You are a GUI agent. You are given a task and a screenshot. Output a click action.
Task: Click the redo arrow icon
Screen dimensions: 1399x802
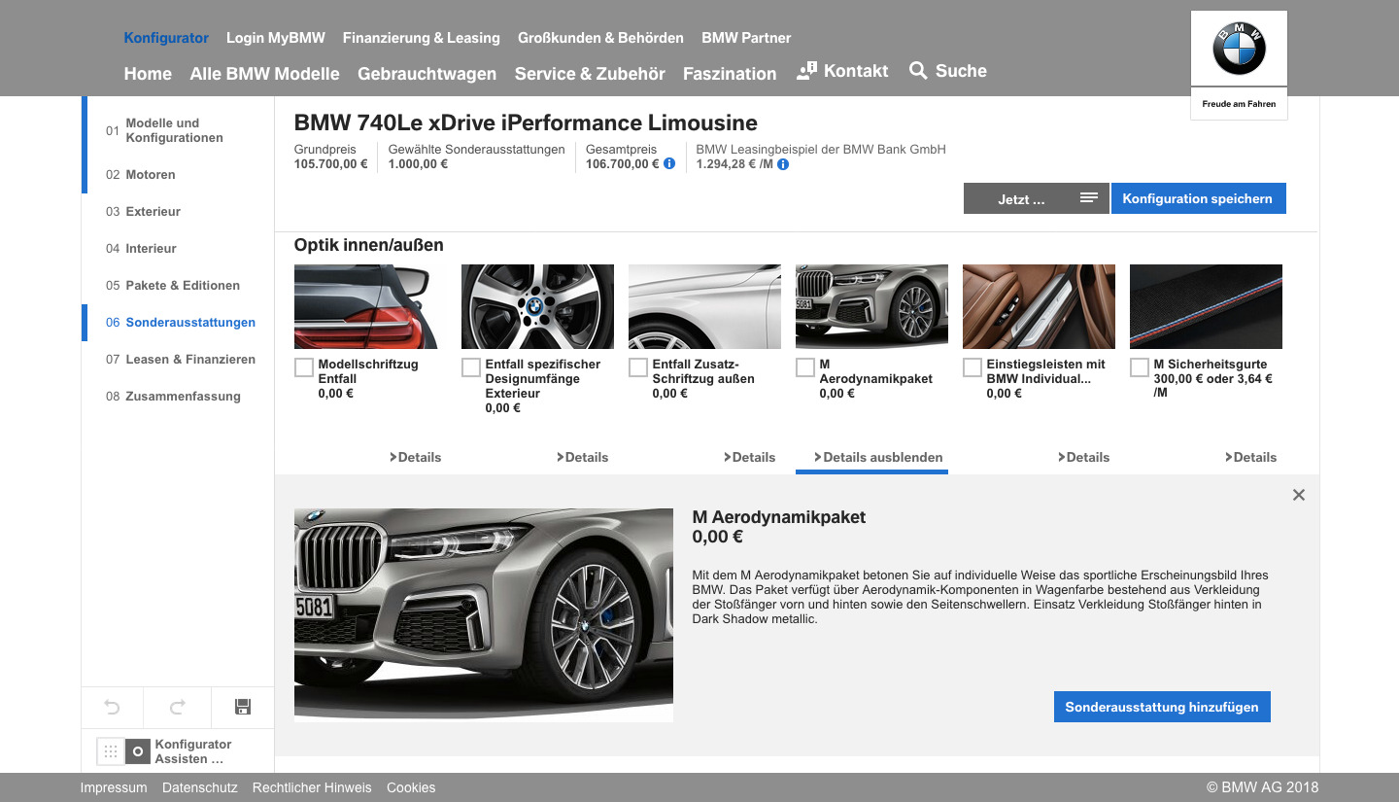177,708
